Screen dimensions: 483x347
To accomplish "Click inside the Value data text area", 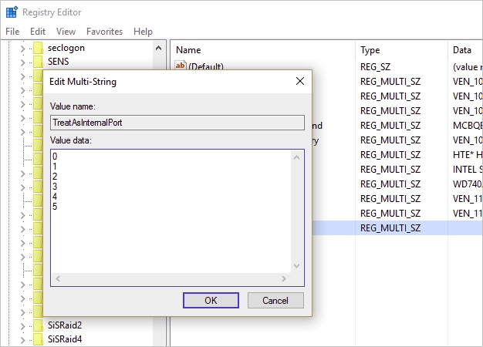I will 171,211.
